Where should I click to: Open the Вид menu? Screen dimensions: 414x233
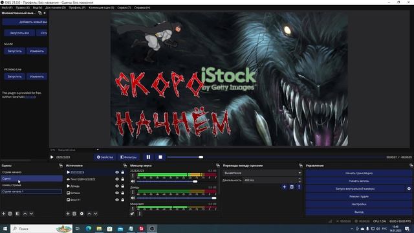pos(38,8)
